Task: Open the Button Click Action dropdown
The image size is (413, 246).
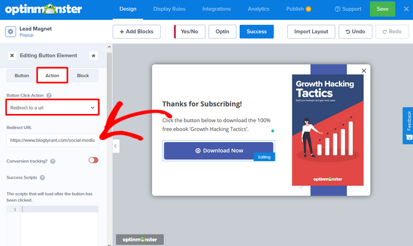Action: [52, 108]
